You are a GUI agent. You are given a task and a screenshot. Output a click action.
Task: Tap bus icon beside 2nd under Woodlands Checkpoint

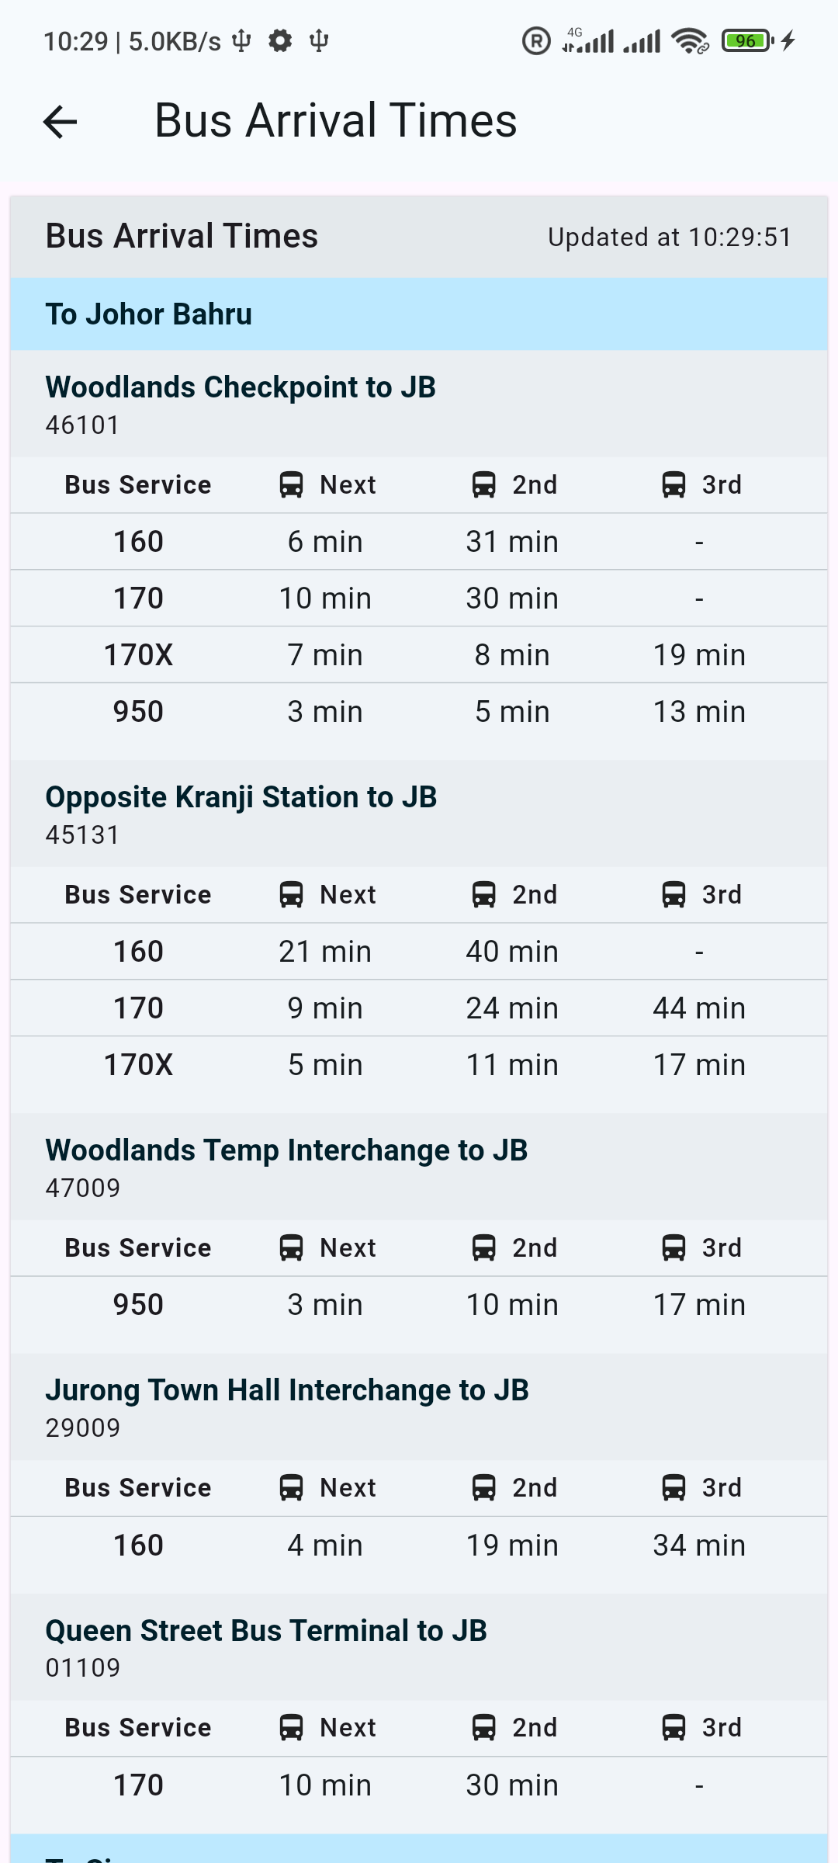click(483, 484)
